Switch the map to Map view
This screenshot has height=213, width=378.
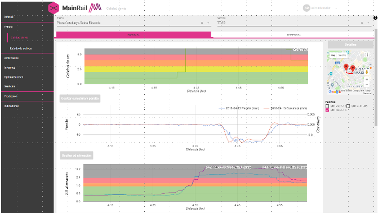pyautogui.click(x=333, y=55)
